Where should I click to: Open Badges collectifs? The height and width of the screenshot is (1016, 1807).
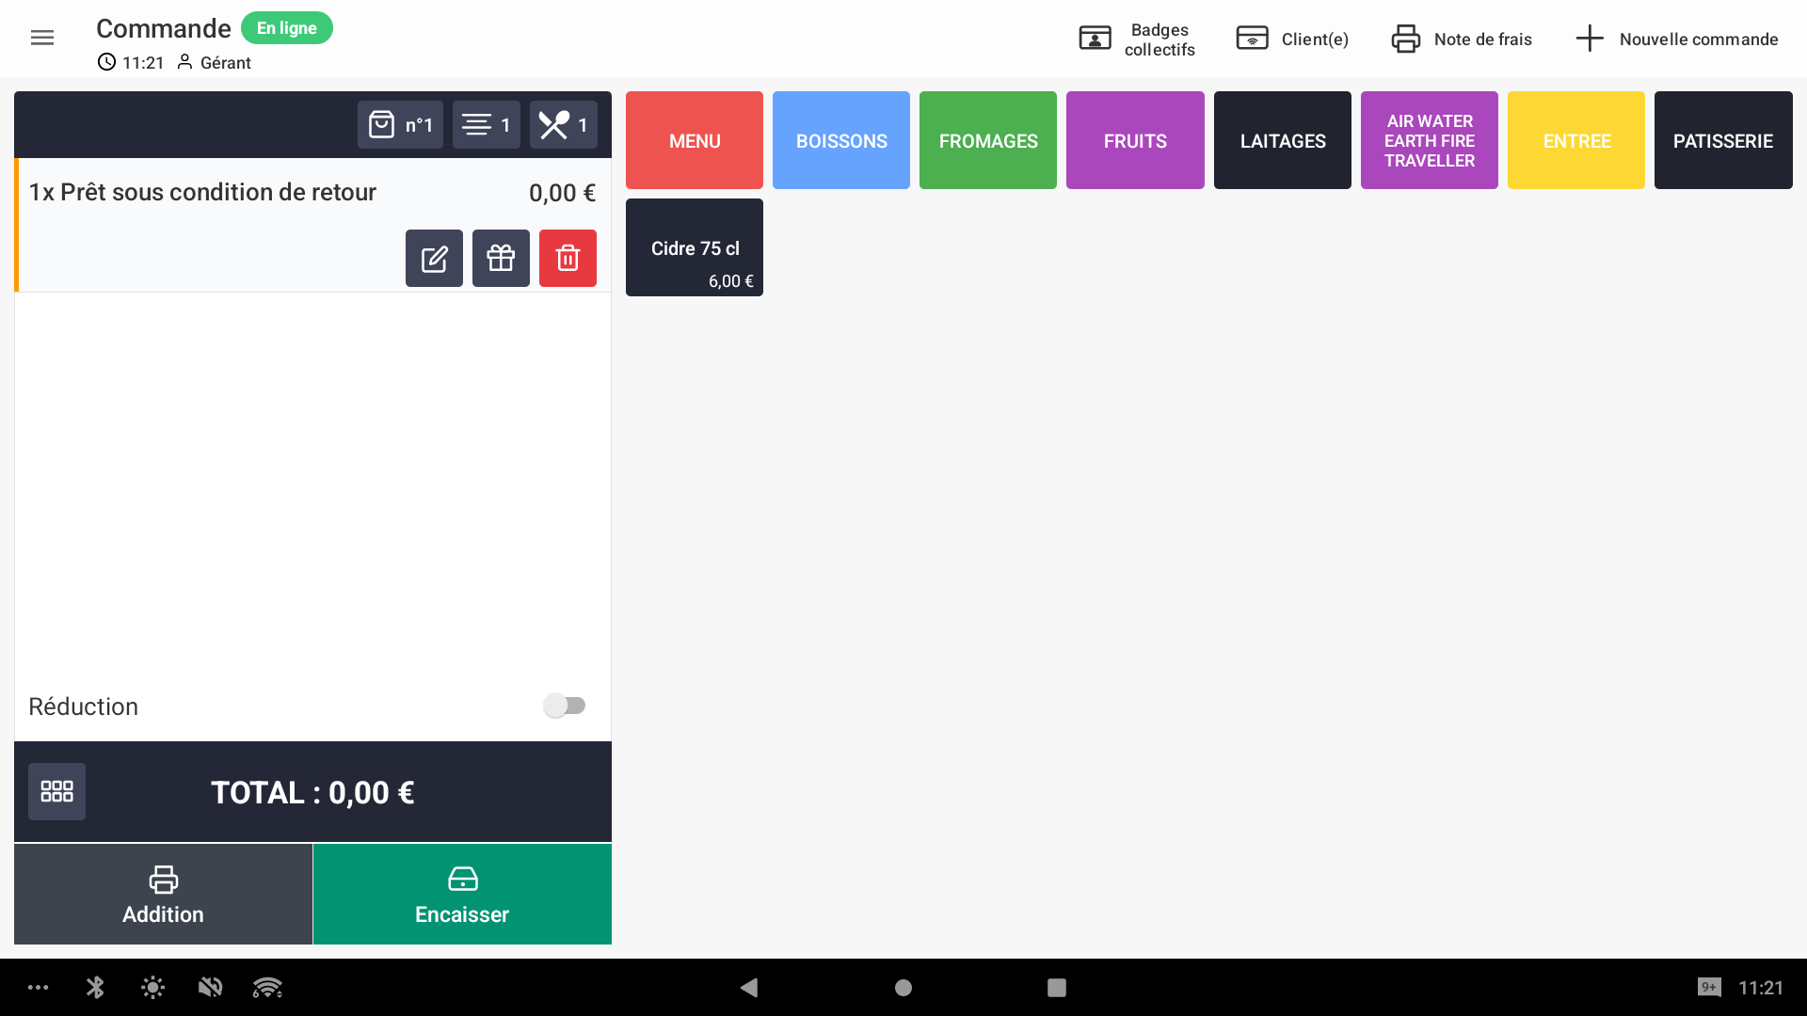pos(1136,39)
